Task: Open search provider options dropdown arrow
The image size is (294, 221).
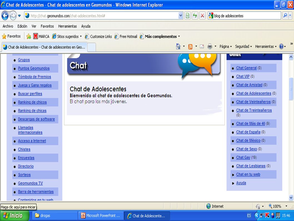Action: coord(290,16)
